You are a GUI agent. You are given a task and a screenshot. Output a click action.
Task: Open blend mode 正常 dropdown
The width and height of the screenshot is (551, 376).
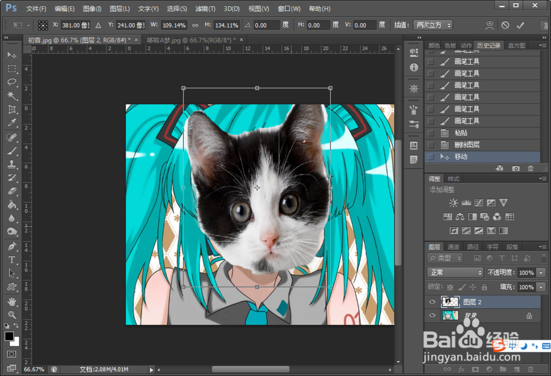coord(456,272)
